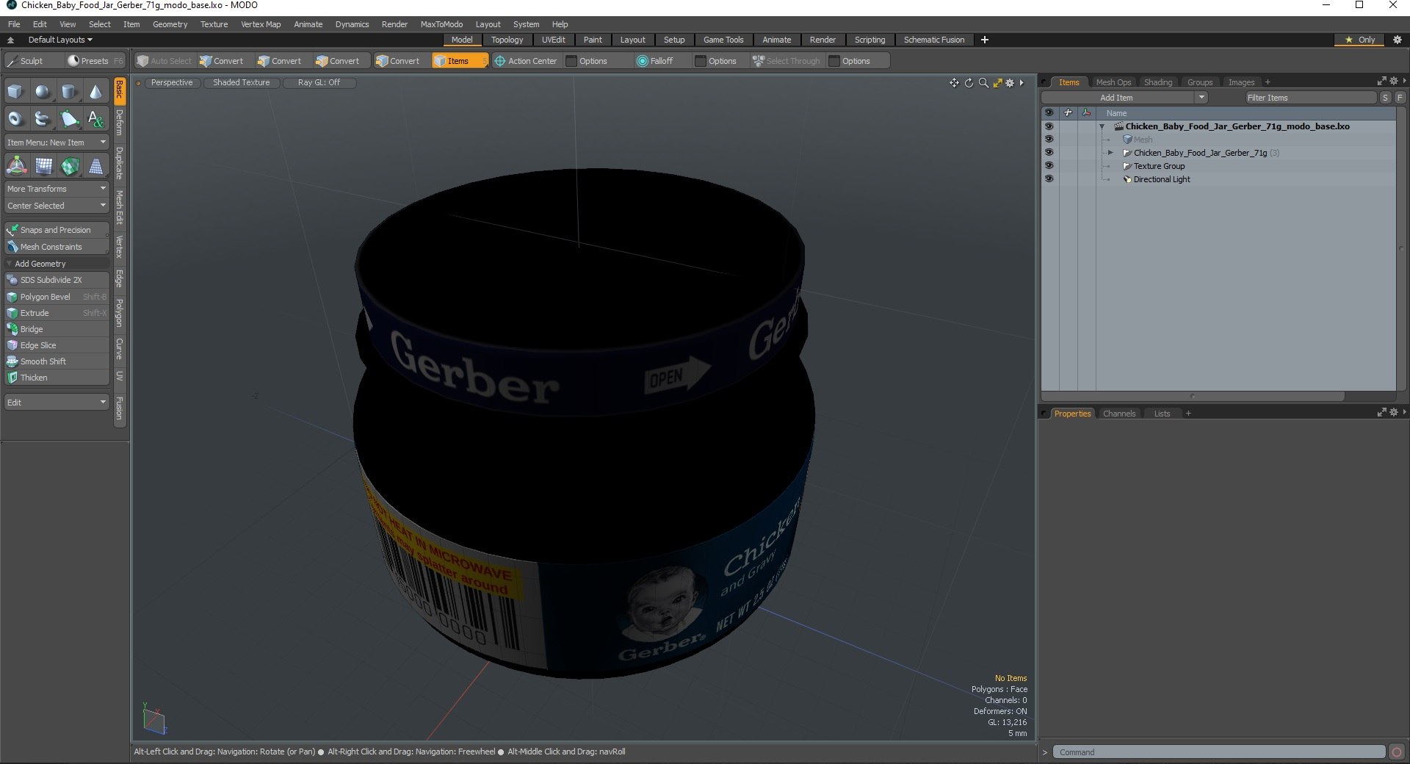
Task: Open the Edit dropdown in left panel
Action: pyautogui.click(x=57, y=403)
